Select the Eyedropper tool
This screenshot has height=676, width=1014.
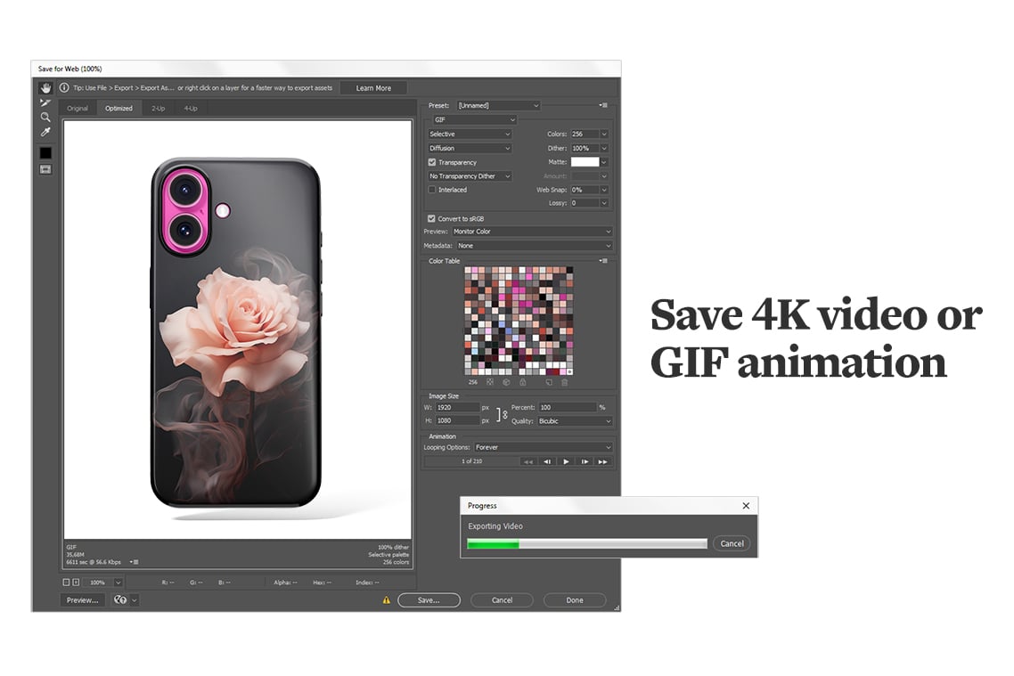(45, 131)
